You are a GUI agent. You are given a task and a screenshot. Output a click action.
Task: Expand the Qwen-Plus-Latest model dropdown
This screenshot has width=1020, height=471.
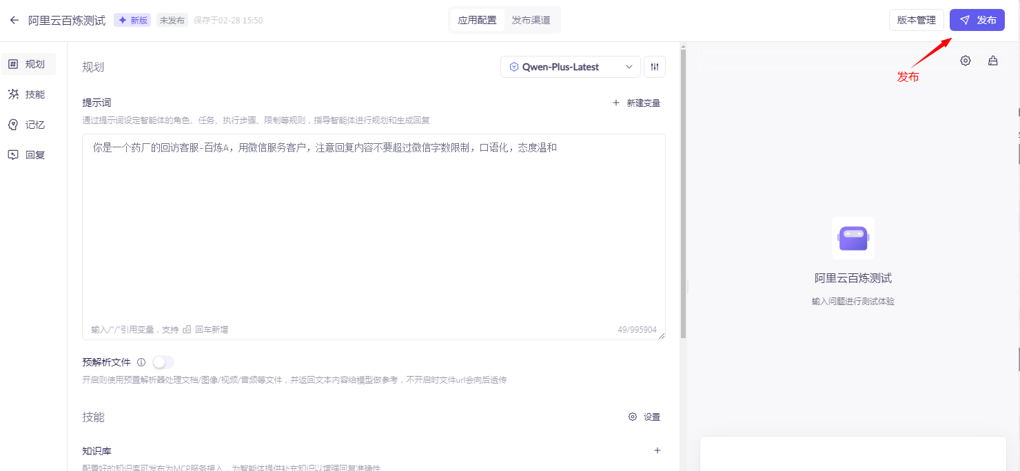point(570,67)
